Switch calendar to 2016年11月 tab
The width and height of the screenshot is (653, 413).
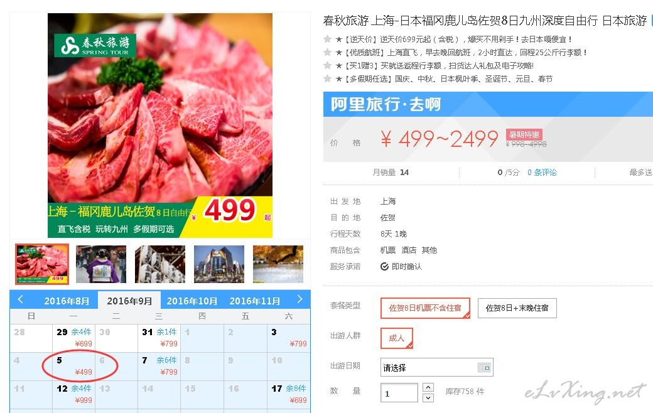[254, 301]
